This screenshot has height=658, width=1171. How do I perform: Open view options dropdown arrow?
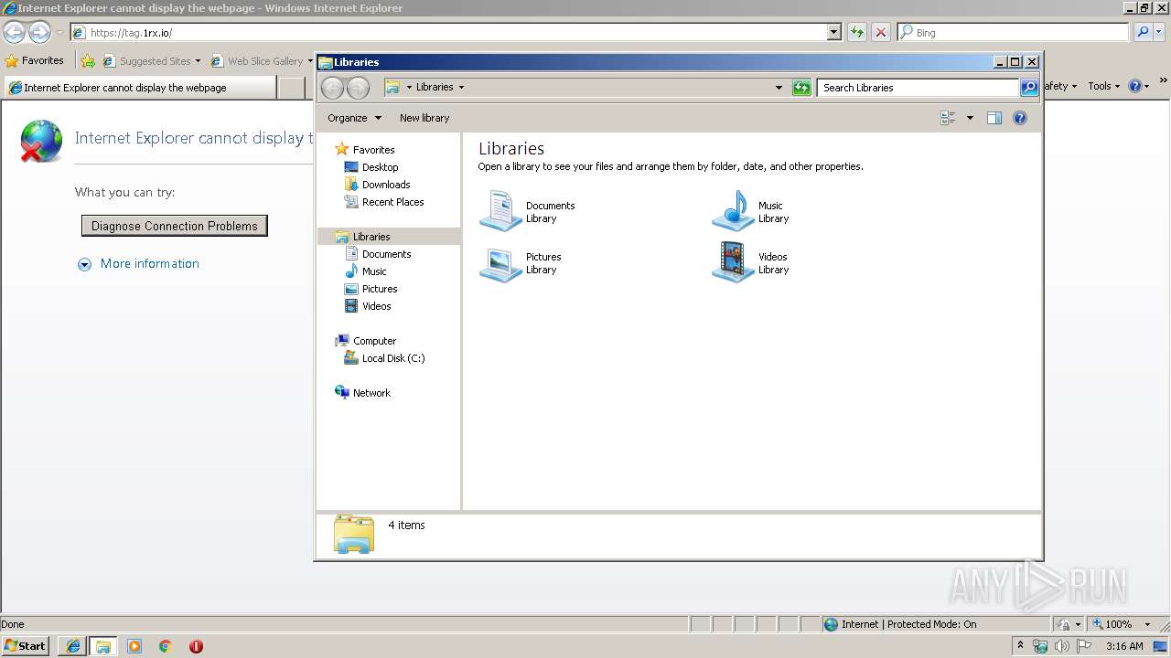[970, 118]
